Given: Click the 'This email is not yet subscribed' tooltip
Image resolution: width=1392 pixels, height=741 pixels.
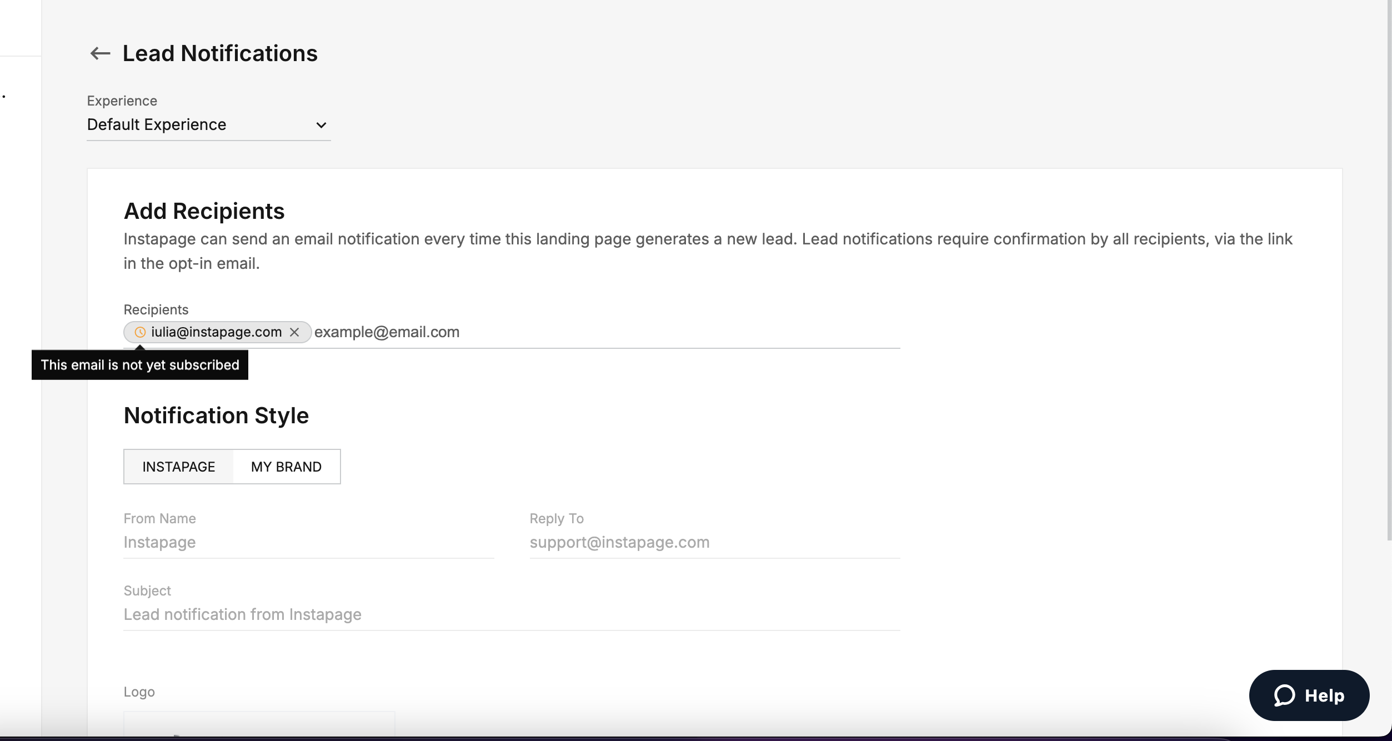Looking at the screenshot, I should pos(140,365).
